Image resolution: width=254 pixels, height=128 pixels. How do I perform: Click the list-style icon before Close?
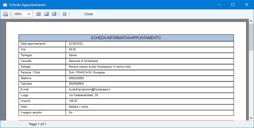[x=64, y=14]
